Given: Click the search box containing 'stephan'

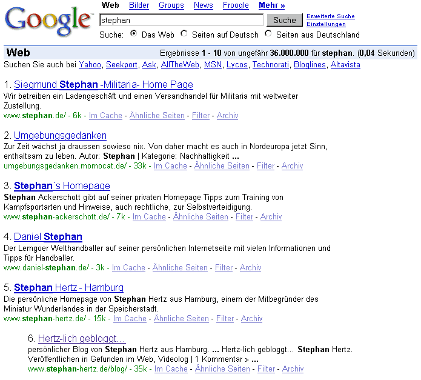Looking at the screenshot, I should (x=181, y=20).
